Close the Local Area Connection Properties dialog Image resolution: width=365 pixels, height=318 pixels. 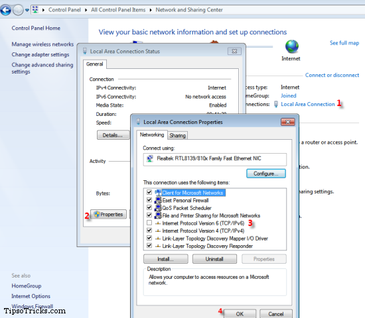tap(288, 122)
